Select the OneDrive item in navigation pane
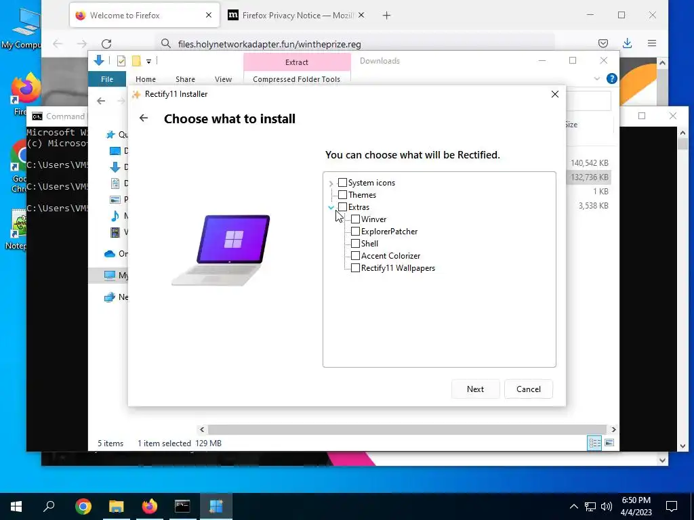Image resolution: width=694 pixels, height=520 pixels. tap(116, 254)
